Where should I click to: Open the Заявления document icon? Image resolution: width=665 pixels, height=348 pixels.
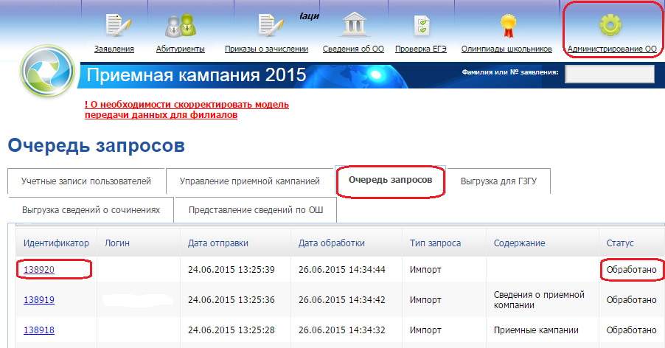[117, 25]
